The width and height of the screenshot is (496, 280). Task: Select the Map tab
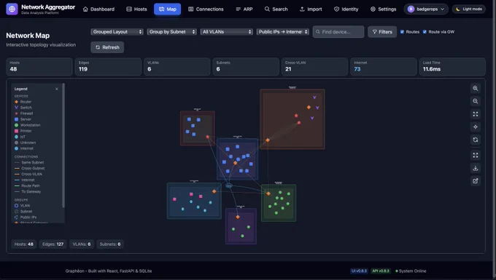coord(167,9)
